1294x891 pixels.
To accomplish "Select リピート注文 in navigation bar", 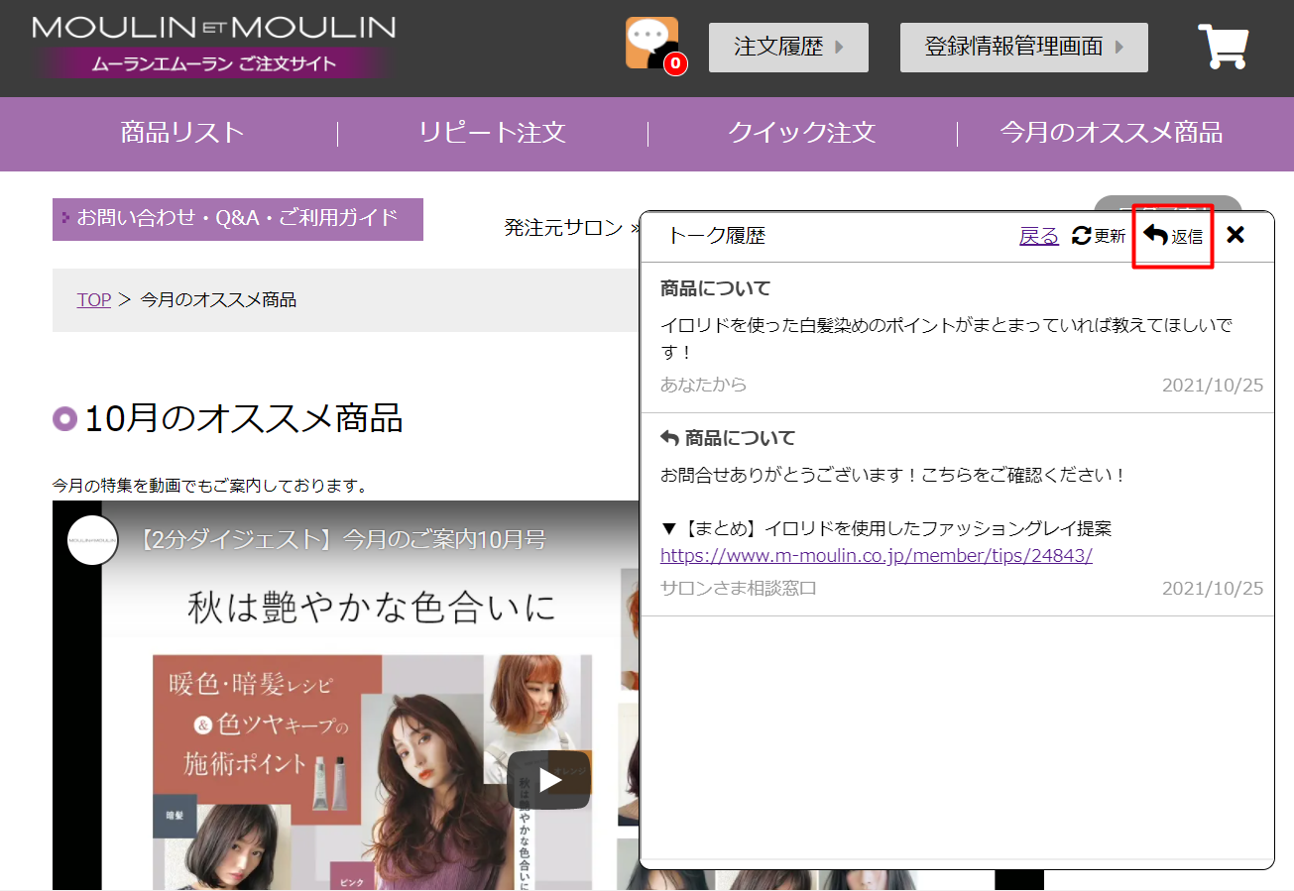I will coord(492,133).
